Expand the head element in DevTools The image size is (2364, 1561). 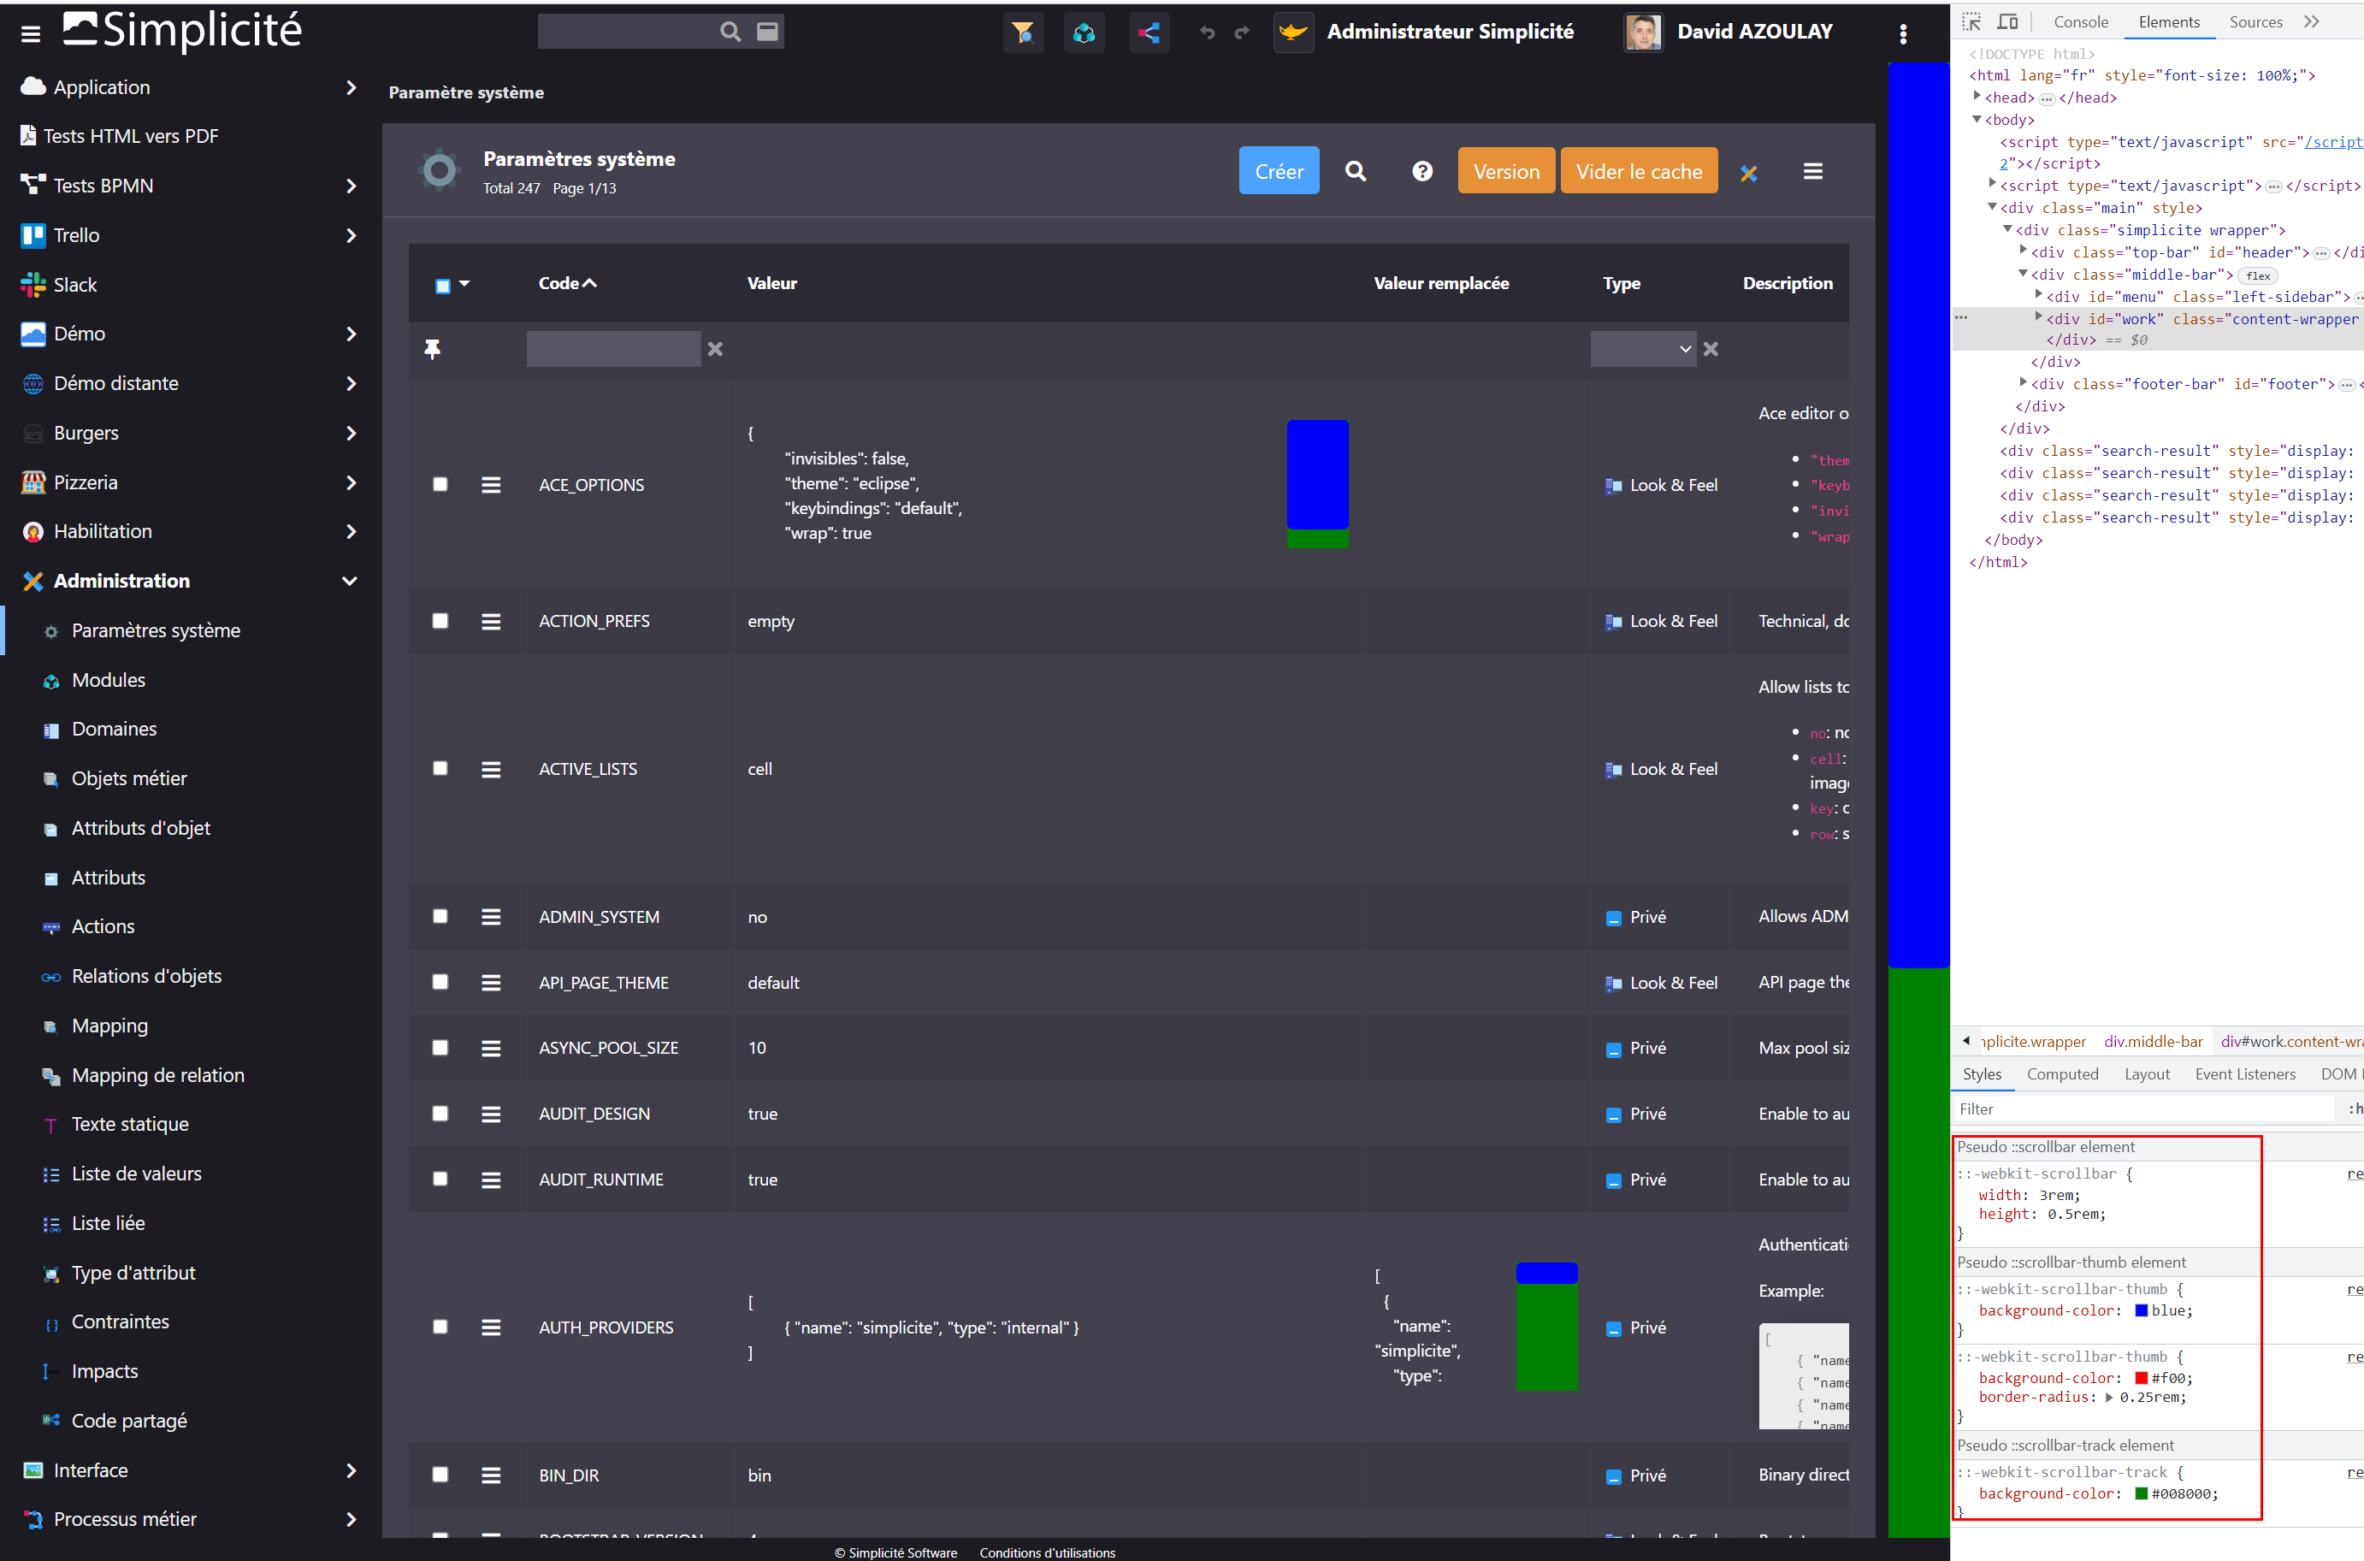point(1977,97)
